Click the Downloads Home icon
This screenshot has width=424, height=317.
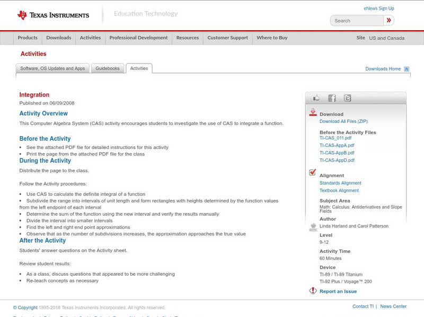[x=406, y=68]
